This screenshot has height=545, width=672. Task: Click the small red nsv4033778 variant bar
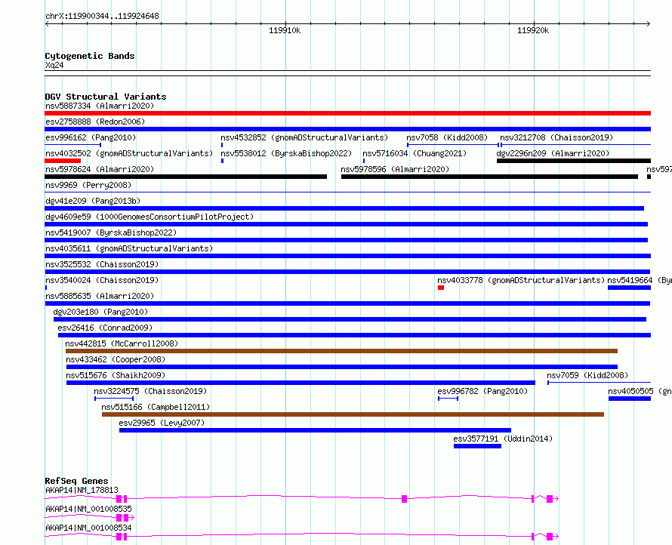pos(440,288)
